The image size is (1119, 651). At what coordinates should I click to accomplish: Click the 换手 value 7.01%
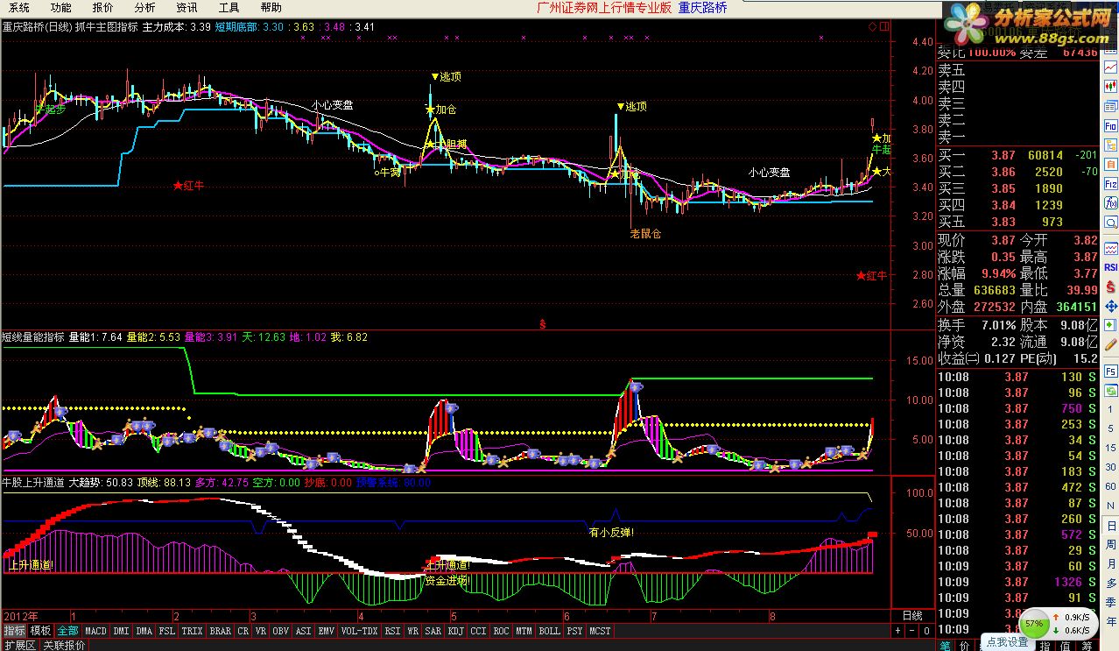coord(996,325)
